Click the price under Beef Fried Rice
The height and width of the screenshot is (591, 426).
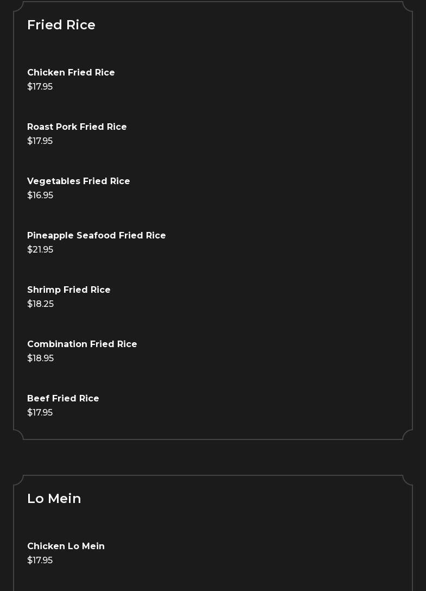coord(40,413)
